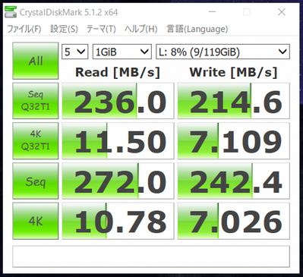
Task: Open the 言語(Language) menu
Action: point(197,29)
